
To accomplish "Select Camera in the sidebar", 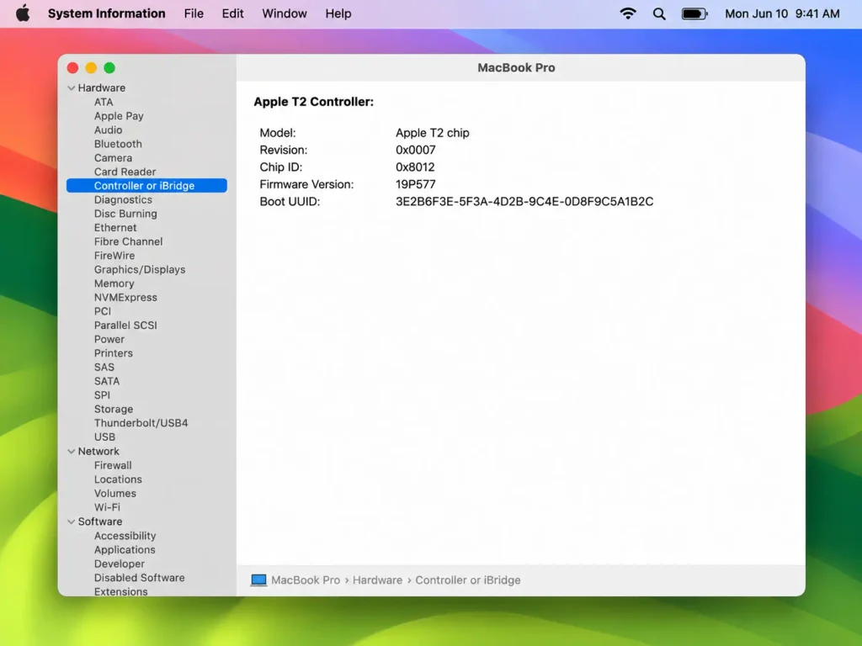I will click(x=114, y=157).
